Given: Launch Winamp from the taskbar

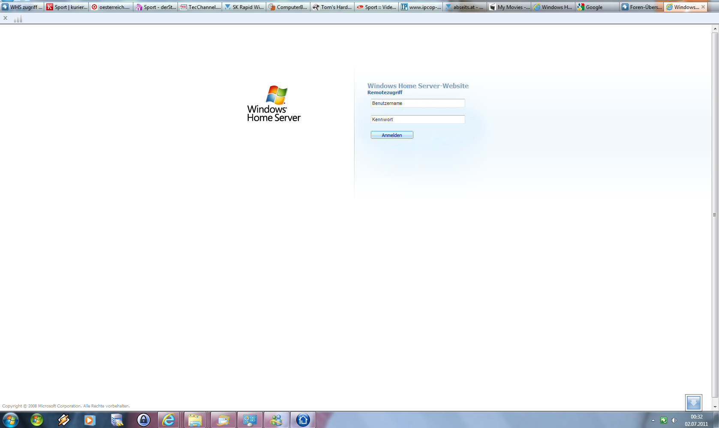Looking at the screenshot, I should [x=63, y=420].
